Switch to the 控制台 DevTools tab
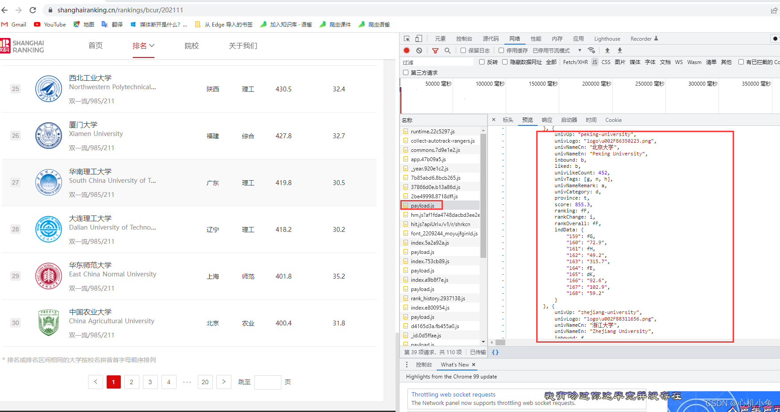This screenshot has width=780, height=412. point(464,38)
